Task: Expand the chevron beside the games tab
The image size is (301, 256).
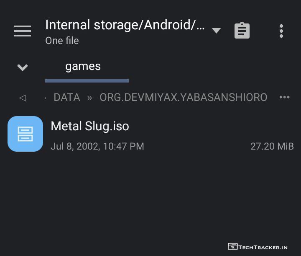Action: coord(23,67)
